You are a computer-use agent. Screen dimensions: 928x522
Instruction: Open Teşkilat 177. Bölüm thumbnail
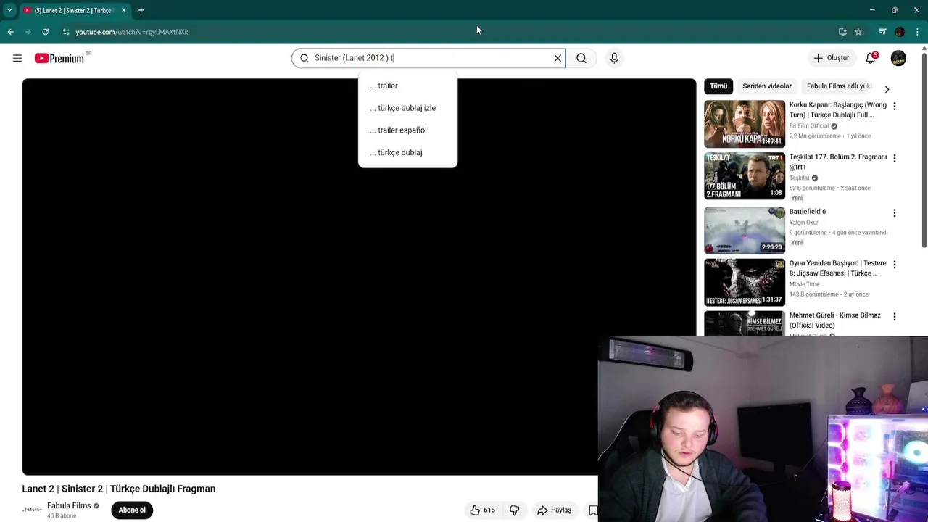[745, 176]
